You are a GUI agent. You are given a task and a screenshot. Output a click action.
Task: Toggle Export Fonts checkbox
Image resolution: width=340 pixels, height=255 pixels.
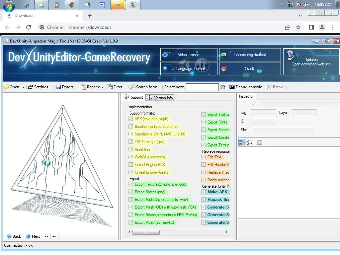(x=203, y=122)
